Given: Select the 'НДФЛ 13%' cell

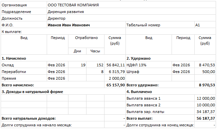Looking at the screenshot, I should pos(149,65).
